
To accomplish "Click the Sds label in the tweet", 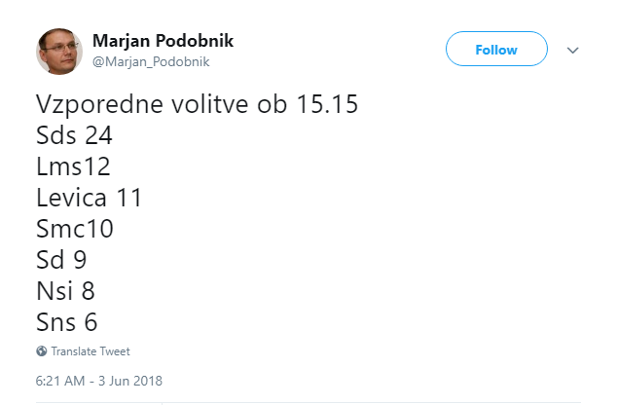I will click(x=57, y=136).
